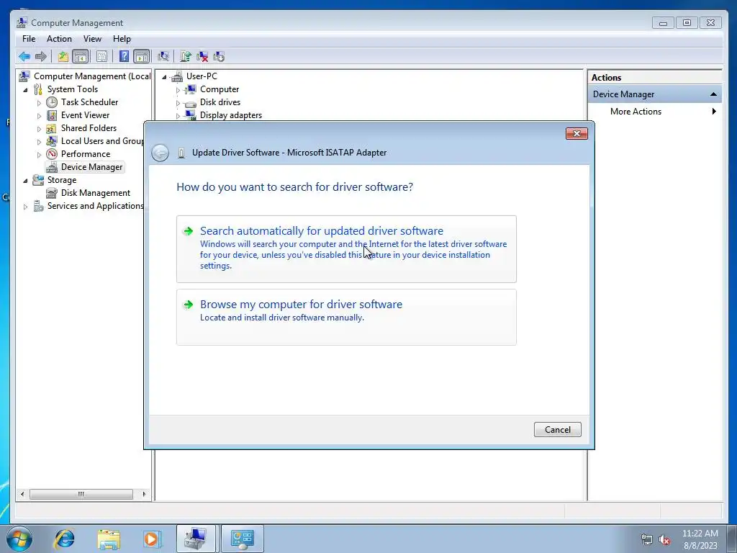737x553 pixels.
Task: Select Disk Management in the tree
Action: pos(96,193)
